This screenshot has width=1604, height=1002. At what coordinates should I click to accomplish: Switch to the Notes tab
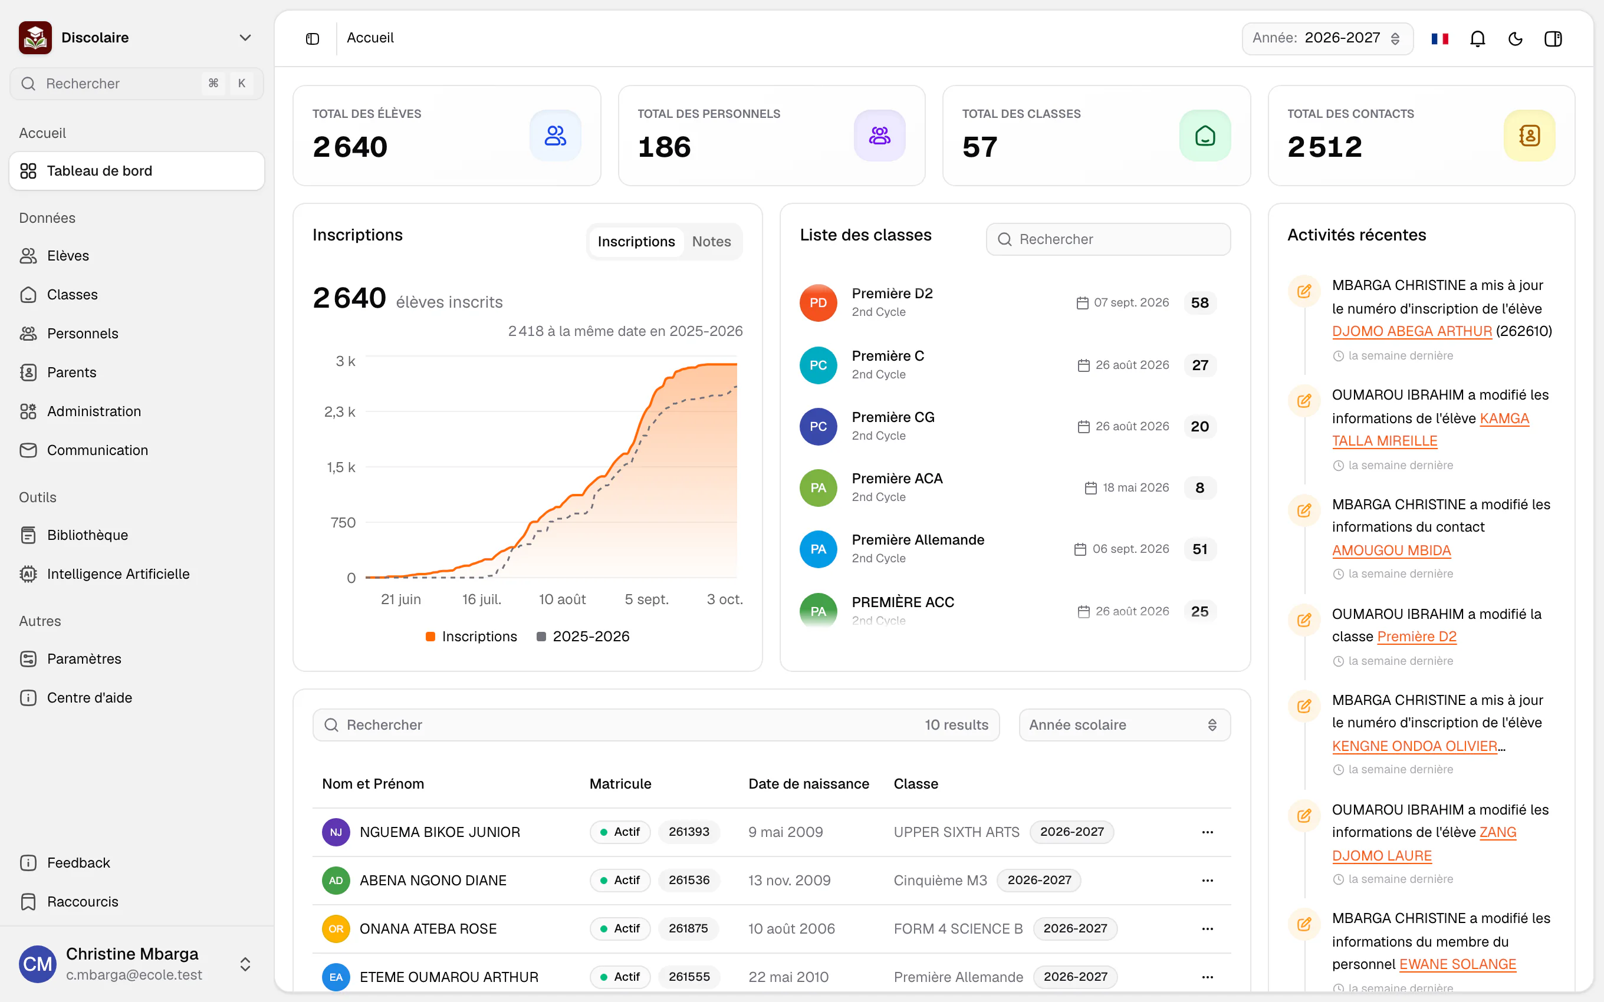coord(711,241)
